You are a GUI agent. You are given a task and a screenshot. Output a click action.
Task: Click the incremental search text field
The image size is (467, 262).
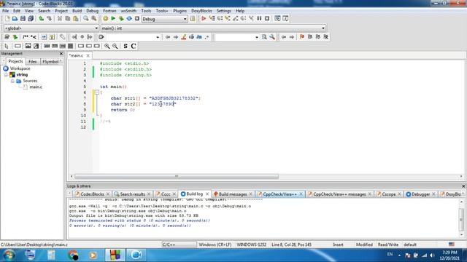click(x=131, y=37)
